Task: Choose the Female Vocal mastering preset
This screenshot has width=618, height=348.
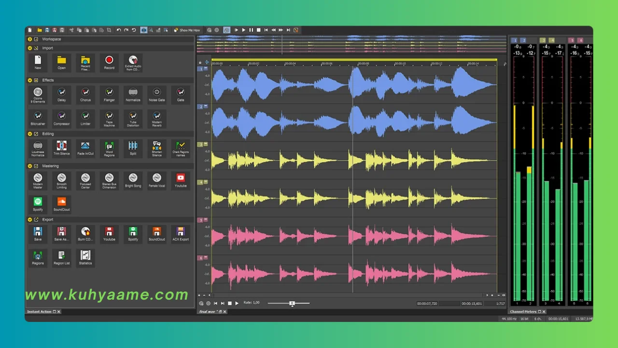Action: [x=157, y=180]
